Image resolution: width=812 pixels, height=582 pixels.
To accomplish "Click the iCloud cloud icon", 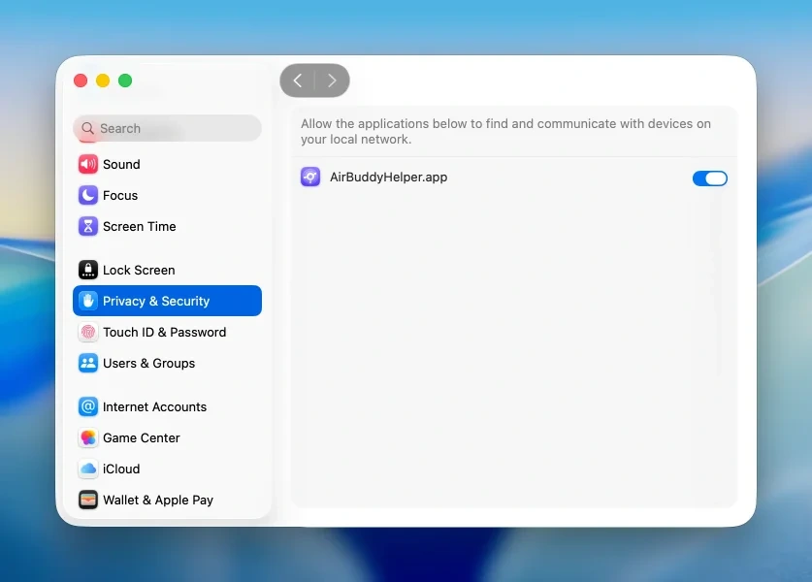I will 88,469.
